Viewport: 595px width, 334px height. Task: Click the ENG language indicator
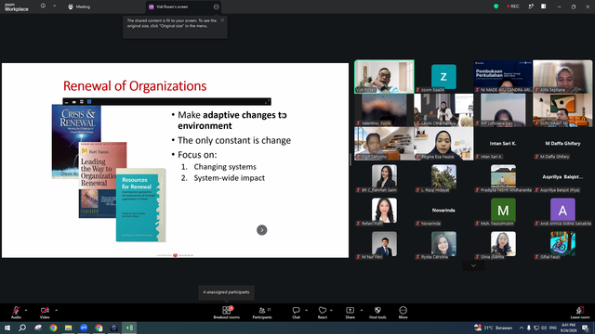pos(553,328)
